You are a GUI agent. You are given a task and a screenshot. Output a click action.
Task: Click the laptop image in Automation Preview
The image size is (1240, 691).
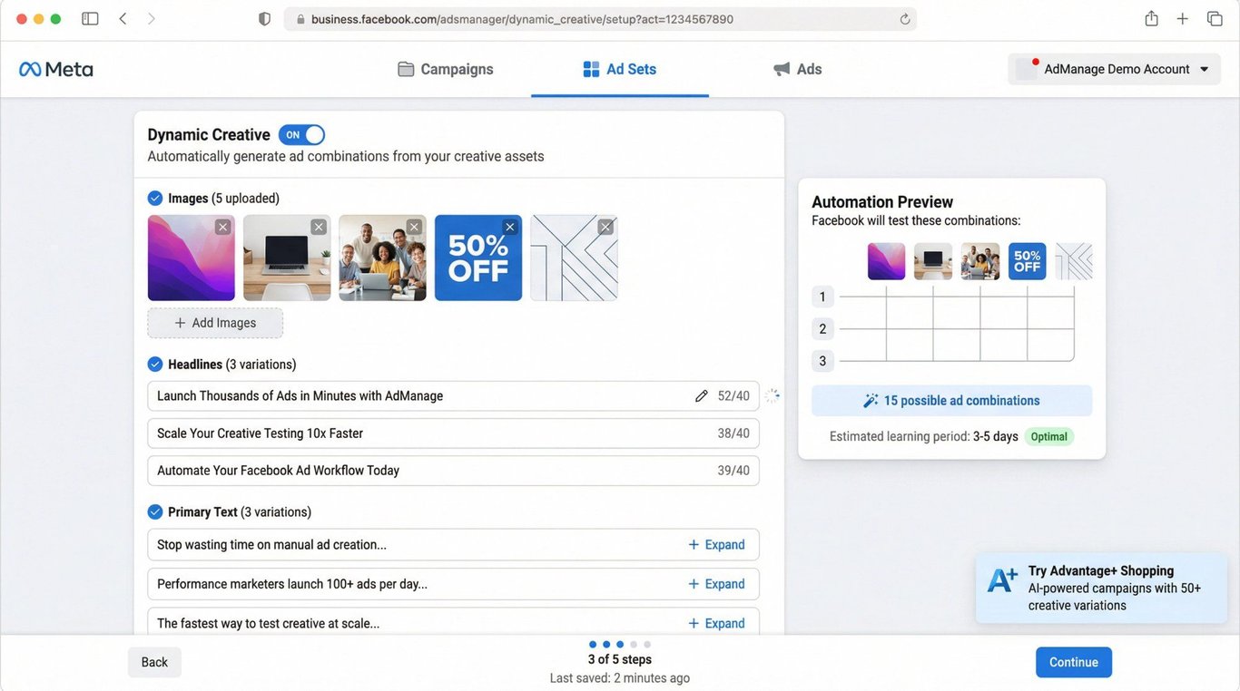(x=933, y=261)
